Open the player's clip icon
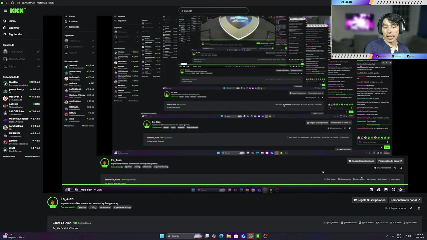Image resolution: width=427 pixels, height=240 pixels. click(379, 190)
